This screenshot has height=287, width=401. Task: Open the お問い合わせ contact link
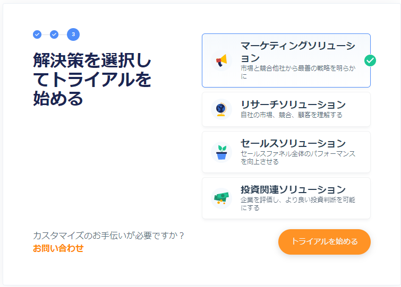(x=58, y=248)
